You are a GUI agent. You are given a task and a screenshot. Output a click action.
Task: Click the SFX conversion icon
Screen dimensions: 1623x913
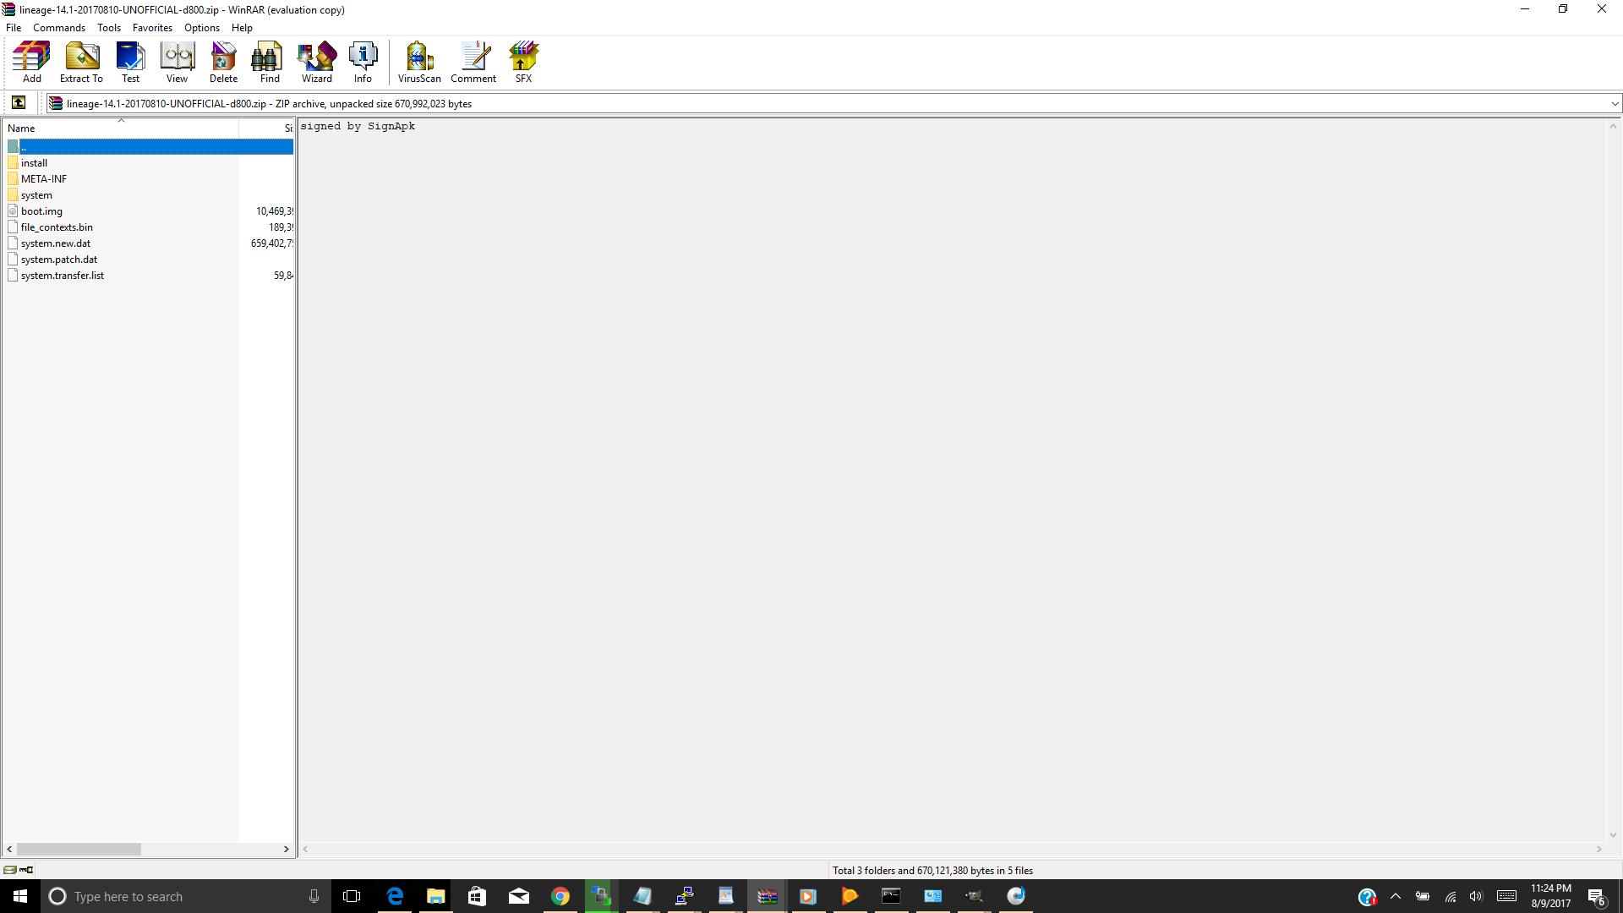click(x=523, y=63)
